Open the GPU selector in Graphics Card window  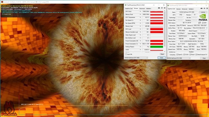pos(179,58)
